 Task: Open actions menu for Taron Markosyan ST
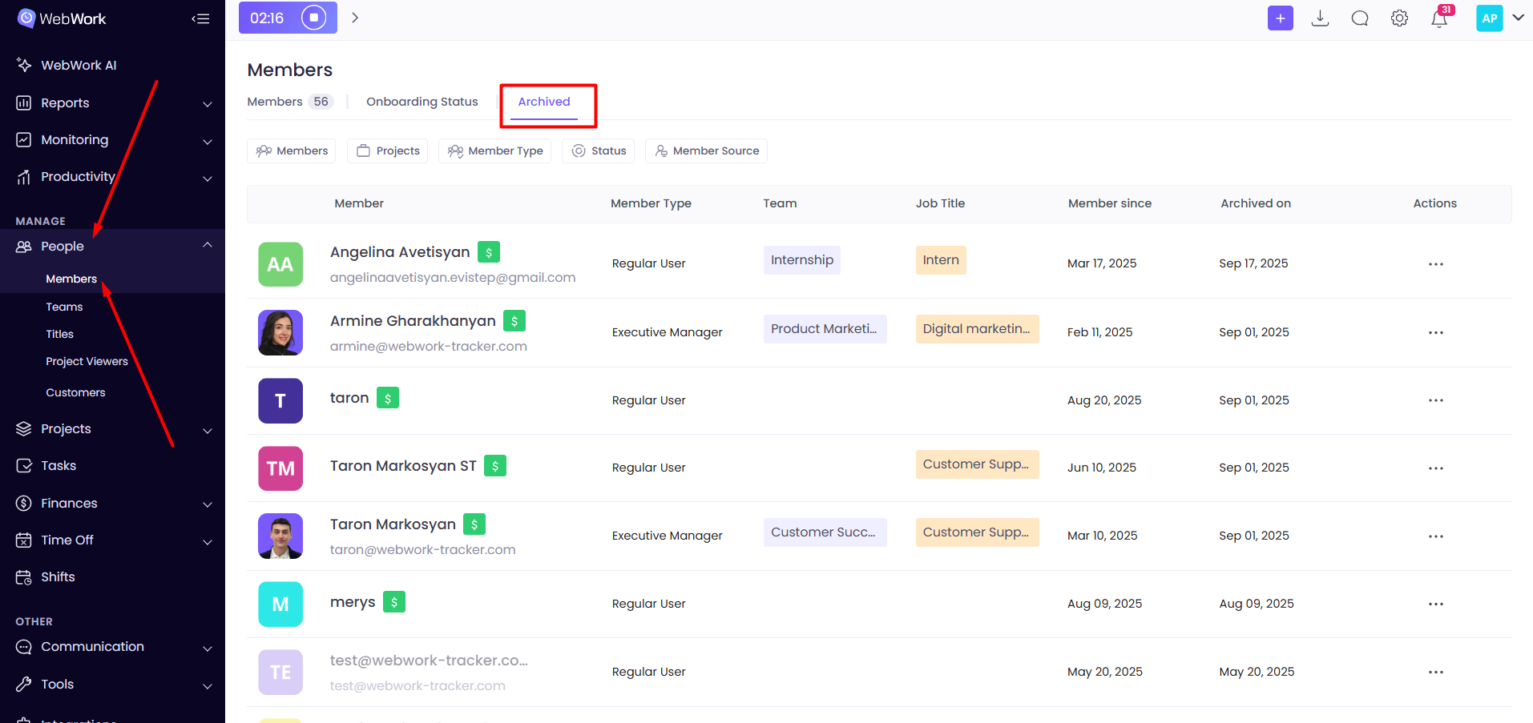(x=1435, y=468)
